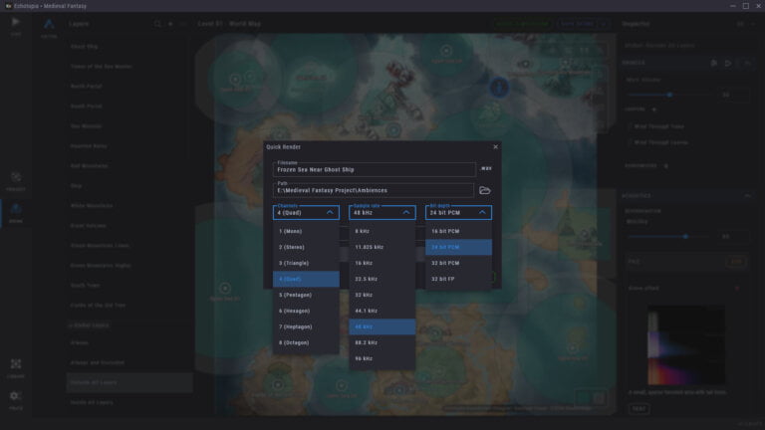Collapse the Acoustics section chevron
765x430 pixels.
click(747, 195)
